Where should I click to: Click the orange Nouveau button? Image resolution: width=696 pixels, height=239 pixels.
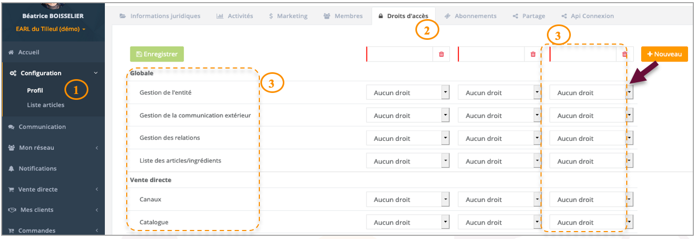click(x=664, y=54)
